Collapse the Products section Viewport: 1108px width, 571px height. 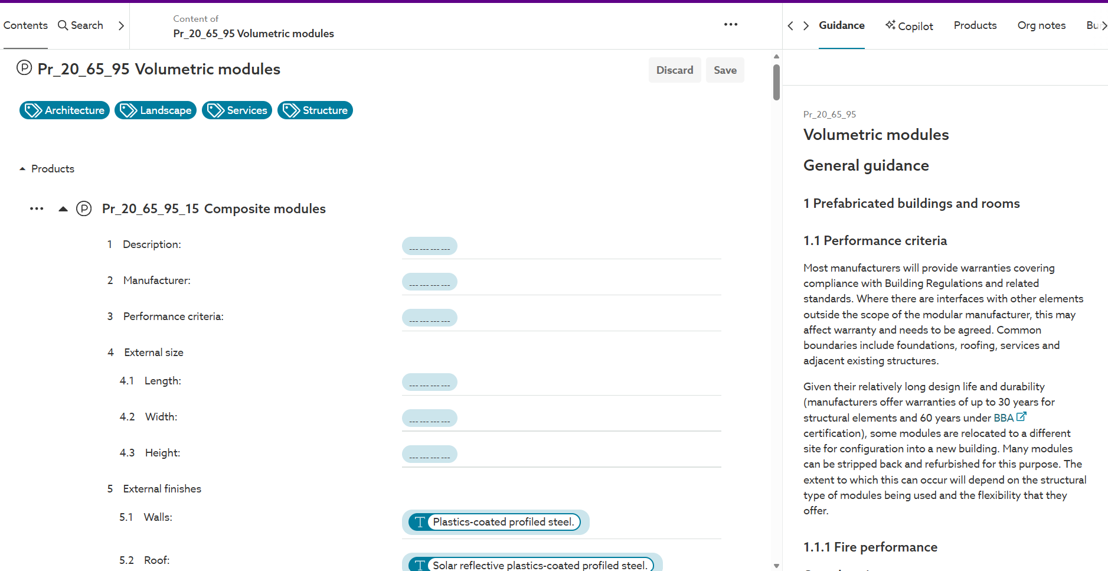point(22,169)
